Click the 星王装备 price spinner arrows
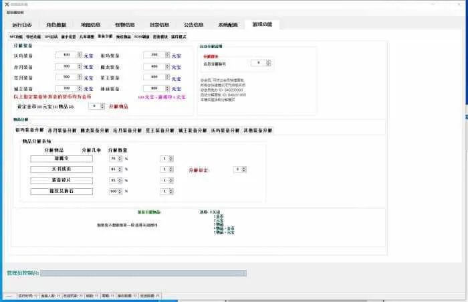Image resolution: width=468 pixels, height=302 pixels. click(167, 77)
